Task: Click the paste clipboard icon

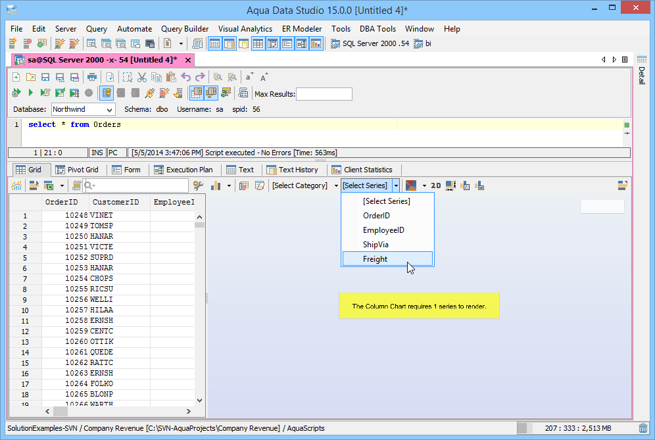Action: pos(171,77)
